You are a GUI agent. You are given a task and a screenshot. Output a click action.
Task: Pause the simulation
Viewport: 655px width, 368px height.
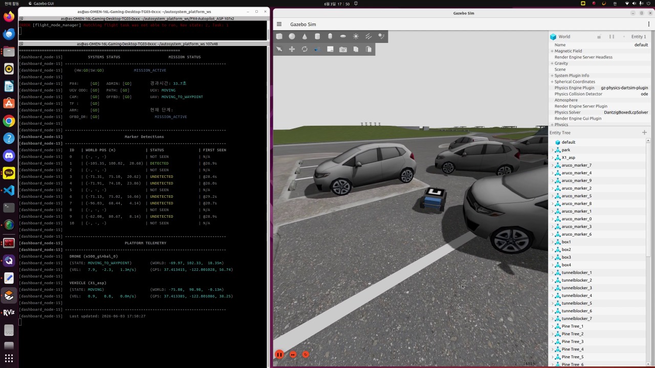coord(279,354)
